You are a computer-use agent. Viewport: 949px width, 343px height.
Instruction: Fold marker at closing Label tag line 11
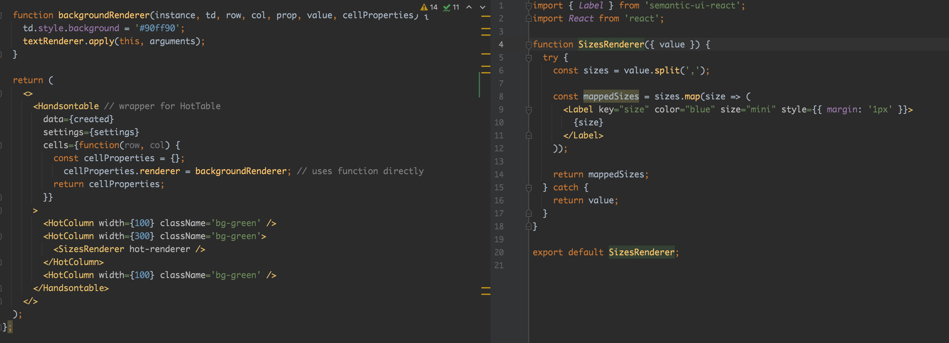529,135
